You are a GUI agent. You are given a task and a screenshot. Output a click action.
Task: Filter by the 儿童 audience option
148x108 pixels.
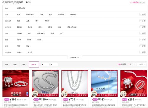pos(28,21)
